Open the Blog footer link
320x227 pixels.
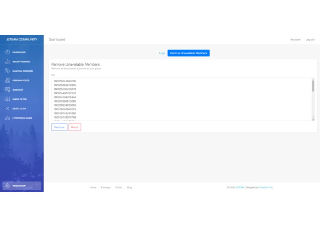129,187
